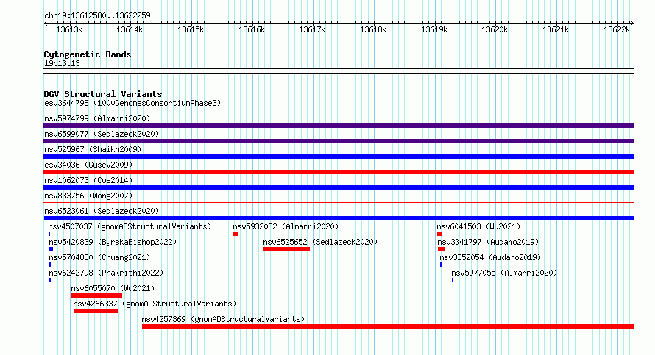Viewport: 655px width, 355px height.
Task: Click the 13621k ruler position
Action: (x=556, y=29)
